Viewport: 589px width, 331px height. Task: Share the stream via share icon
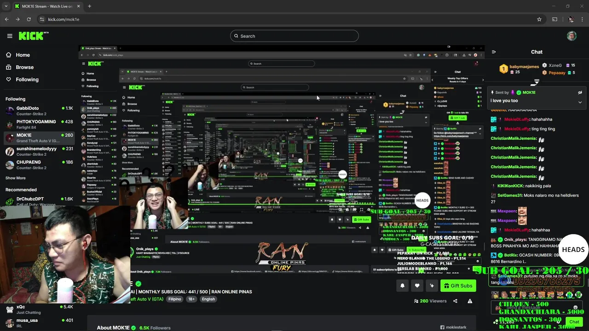pos(455,301)
